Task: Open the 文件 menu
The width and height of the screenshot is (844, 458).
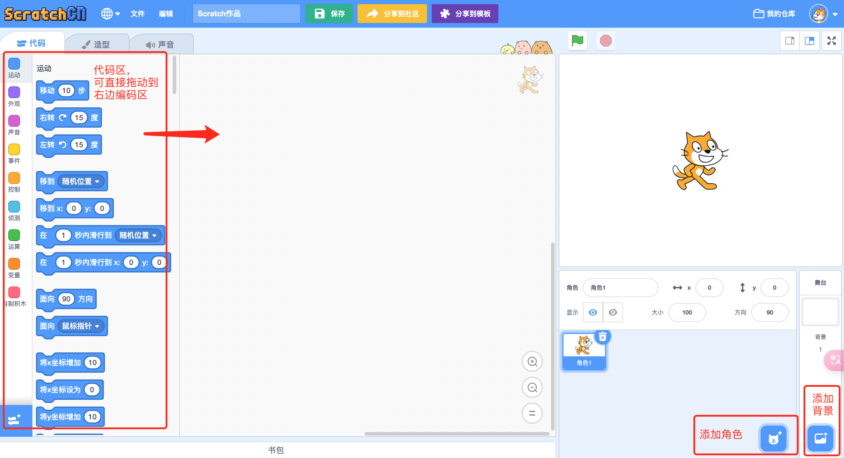Action: [x=138, y=14]
